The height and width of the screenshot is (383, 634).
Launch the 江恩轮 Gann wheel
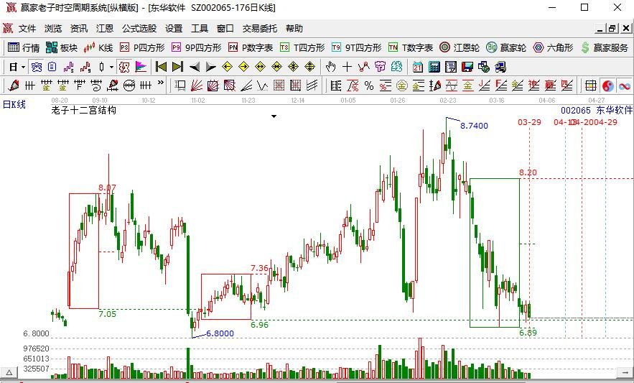coord(460,47)
